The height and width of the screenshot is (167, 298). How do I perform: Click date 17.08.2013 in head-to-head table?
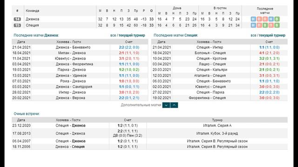coord(21,133)
